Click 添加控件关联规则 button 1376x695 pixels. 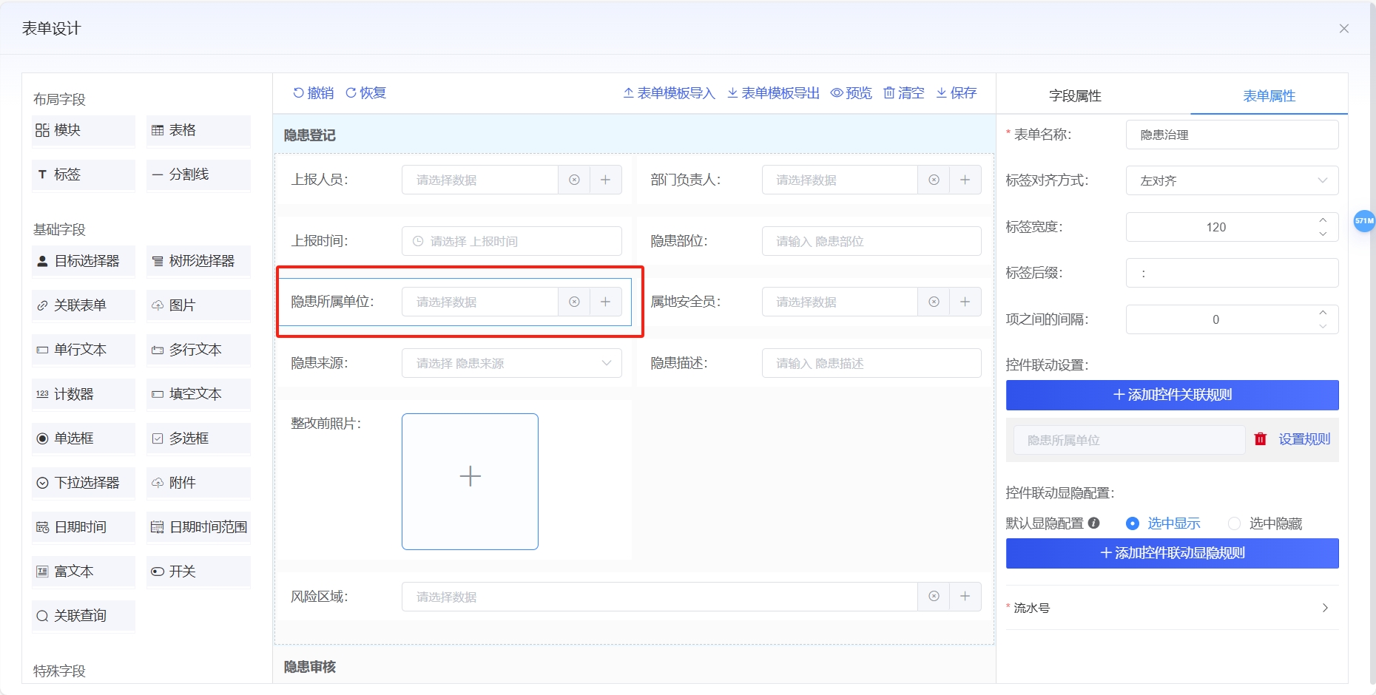(1173, 395)
